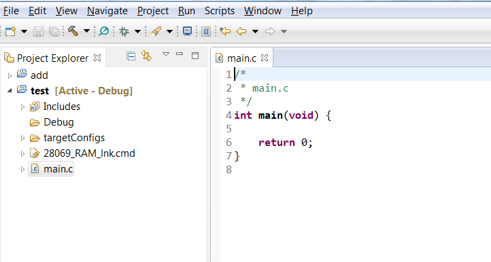Toggle Link with Editor in Project Explorer
Screen dimensions: 491x262
(146, 56)
